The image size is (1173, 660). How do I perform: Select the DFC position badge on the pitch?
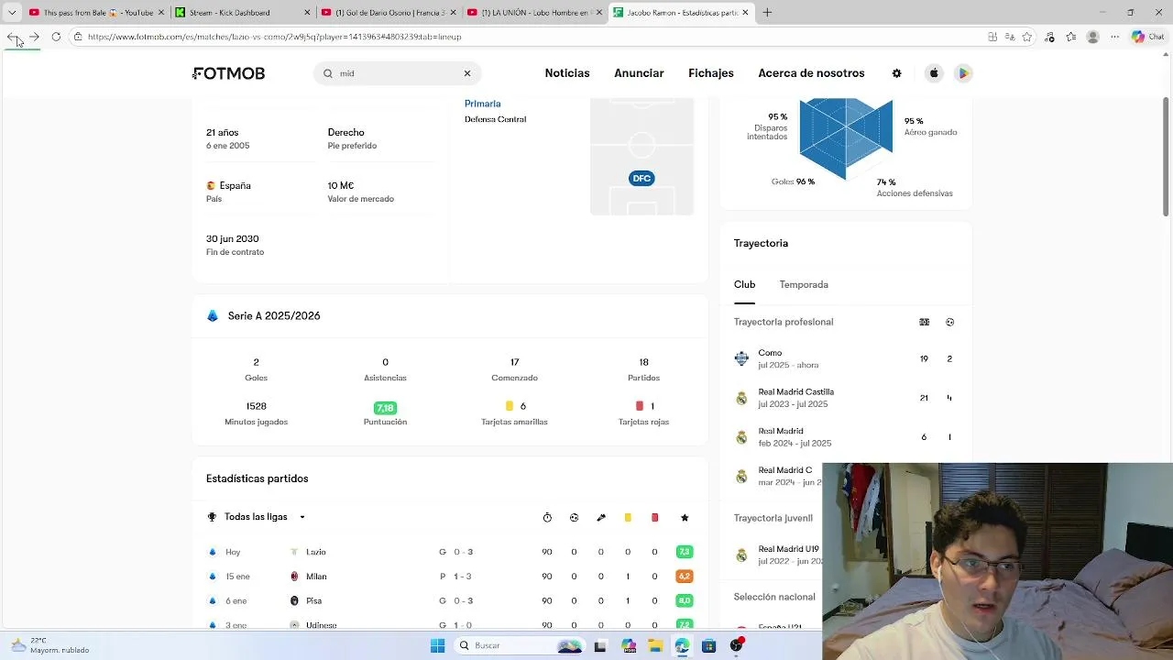coord(641,178)
